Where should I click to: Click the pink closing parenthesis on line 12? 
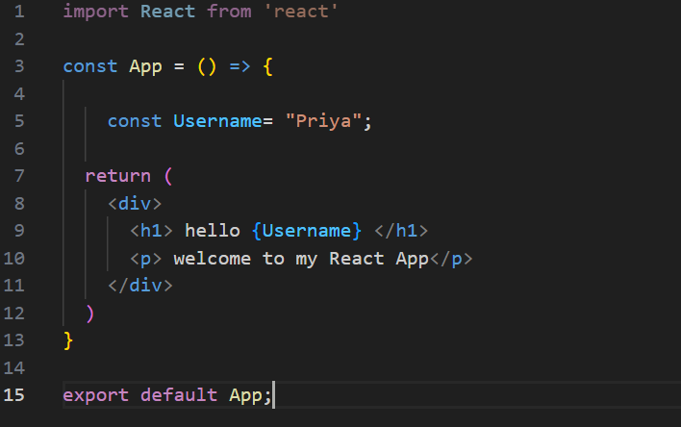click(x=89, y=314)
